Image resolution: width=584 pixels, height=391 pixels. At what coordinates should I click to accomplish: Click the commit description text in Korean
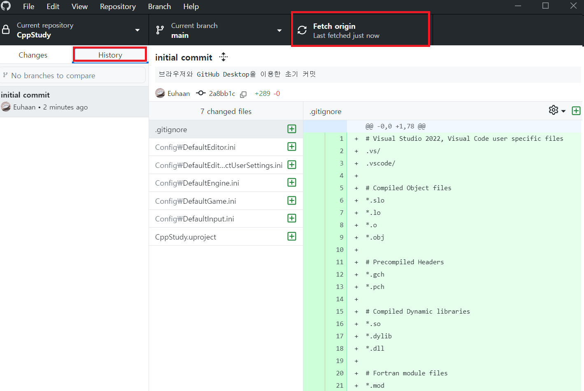[237, 74]
